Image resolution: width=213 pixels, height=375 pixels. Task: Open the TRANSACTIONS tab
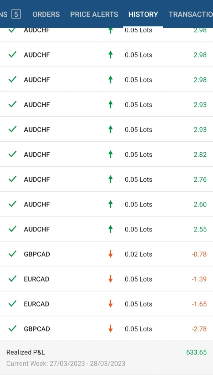tap(191, 14)
